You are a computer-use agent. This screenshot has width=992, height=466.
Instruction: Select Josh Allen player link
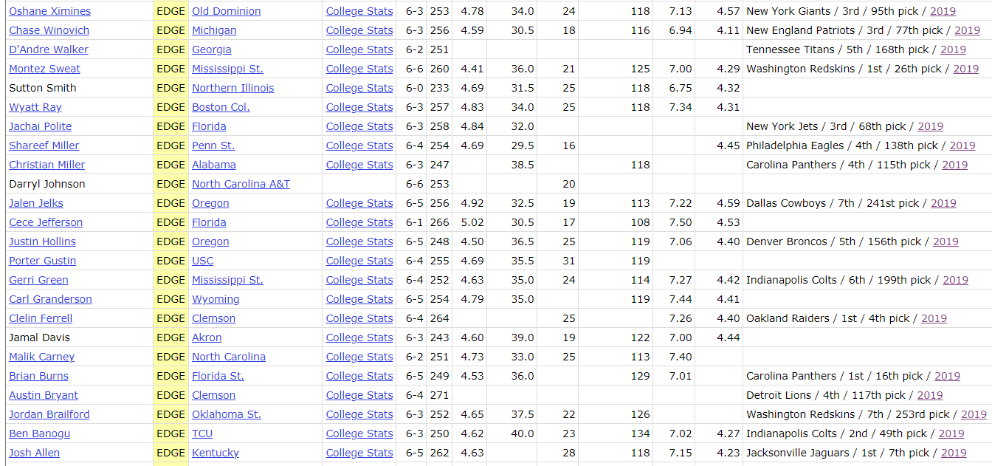pos(34,453)
